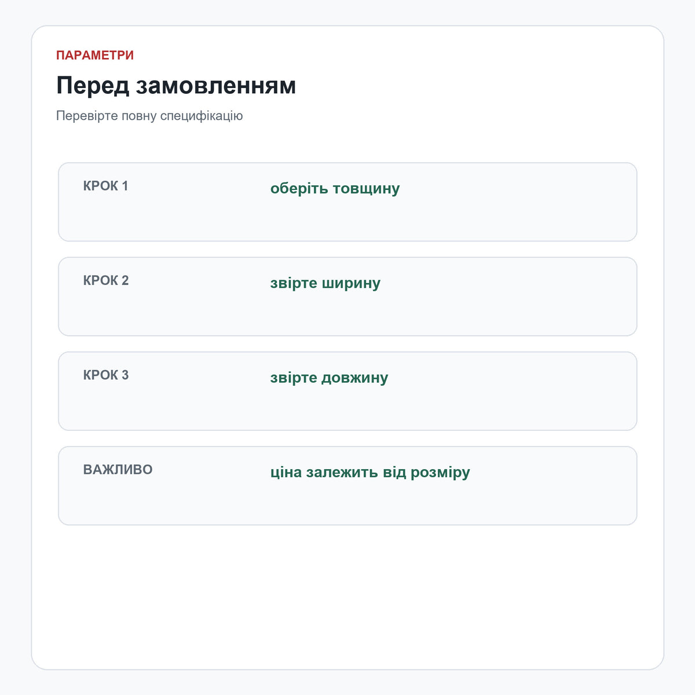Click the ціна залежить від розміру note
The image size is (695, 695).
click(x=370, y=472)
